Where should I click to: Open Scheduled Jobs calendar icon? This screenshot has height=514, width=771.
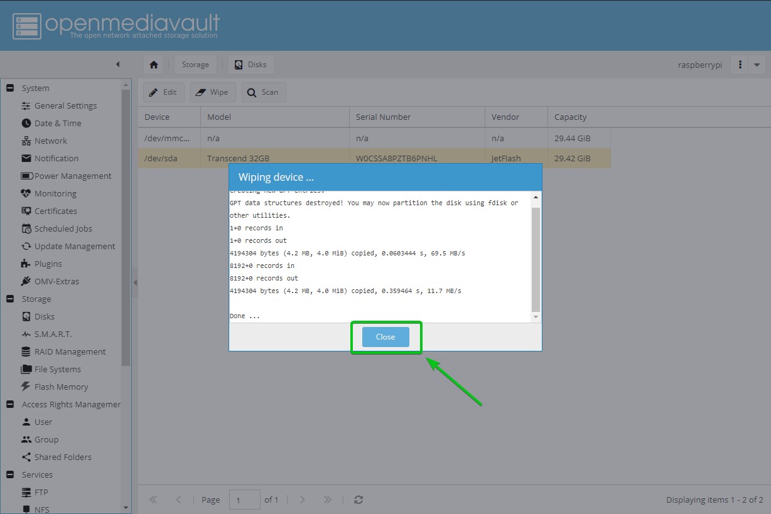point(26,229)
